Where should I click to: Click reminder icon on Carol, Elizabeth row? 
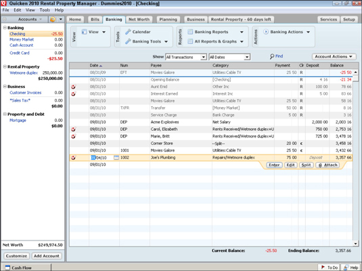(x=74, y=129)
